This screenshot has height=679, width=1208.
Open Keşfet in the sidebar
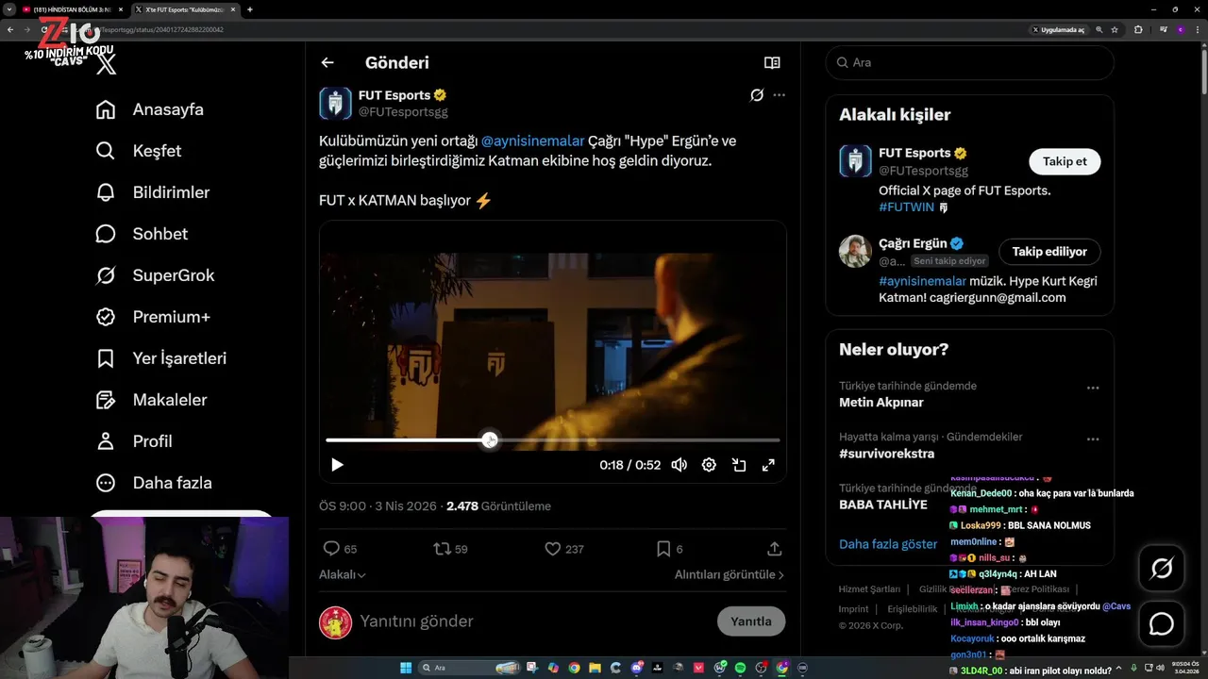(x=139, y=151)
